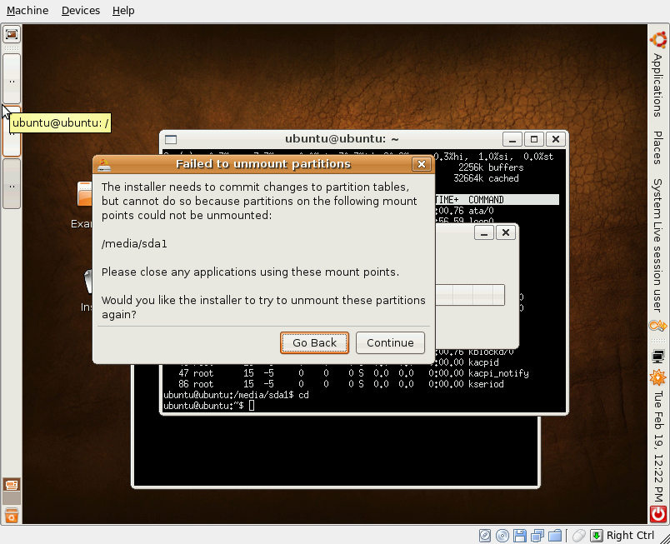Minimize the small progress window

484,232
